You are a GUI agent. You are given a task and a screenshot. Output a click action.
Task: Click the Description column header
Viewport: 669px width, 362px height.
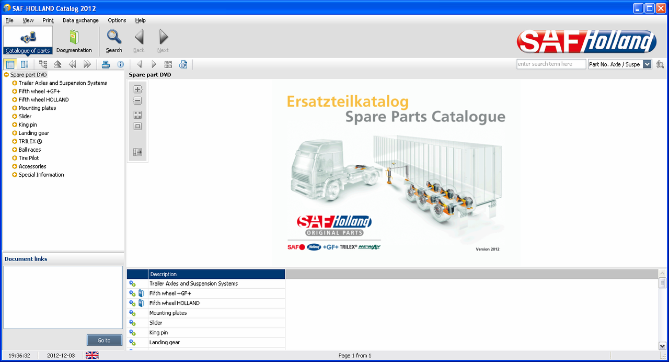pos(216,274)
